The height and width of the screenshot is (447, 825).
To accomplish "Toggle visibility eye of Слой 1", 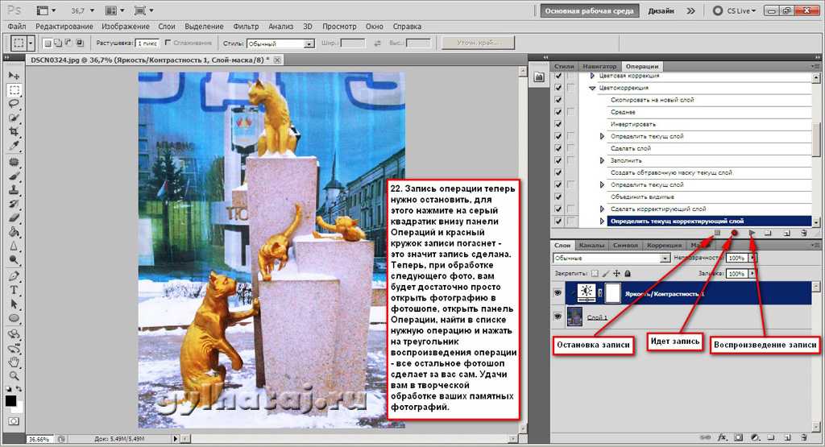I will pyautogui.click(x=558, y=317).
